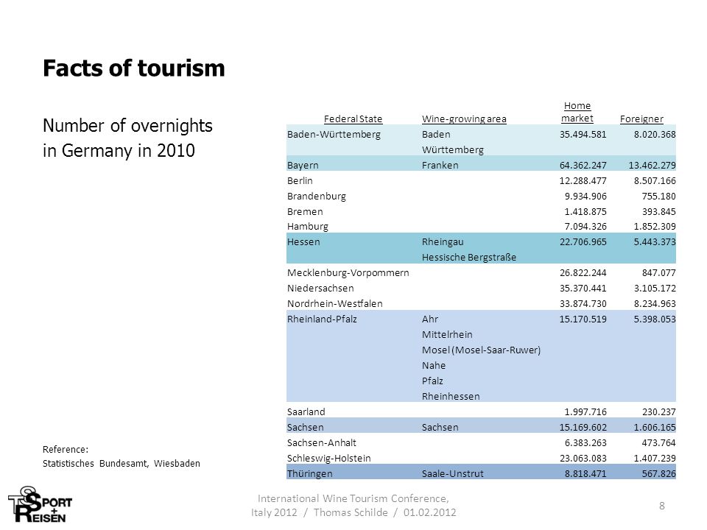Select the Facts of tourism title

134,68
